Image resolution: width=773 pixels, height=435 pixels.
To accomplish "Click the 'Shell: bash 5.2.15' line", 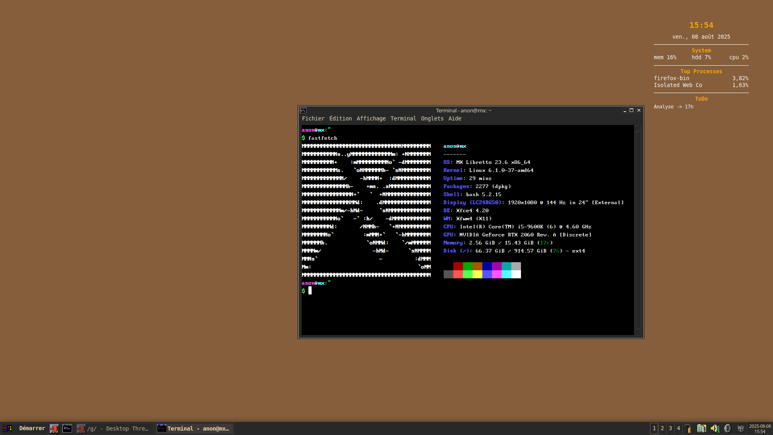I will point(473,195).
